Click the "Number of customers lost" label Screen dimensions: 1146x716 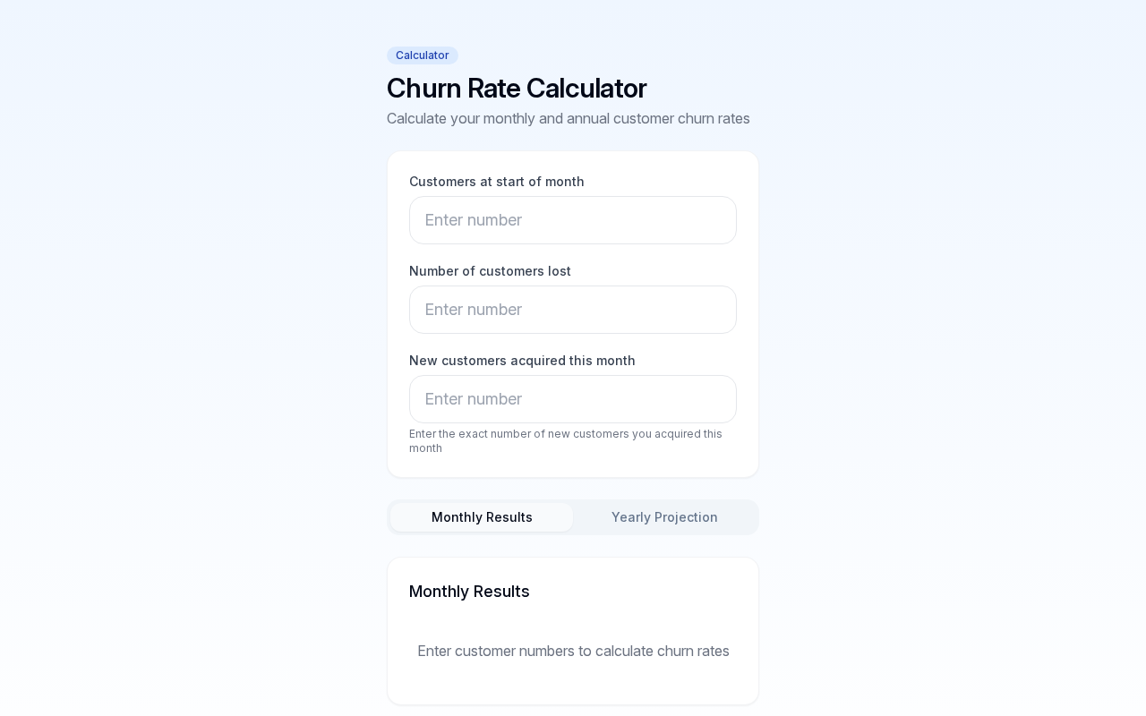[490, 271]
